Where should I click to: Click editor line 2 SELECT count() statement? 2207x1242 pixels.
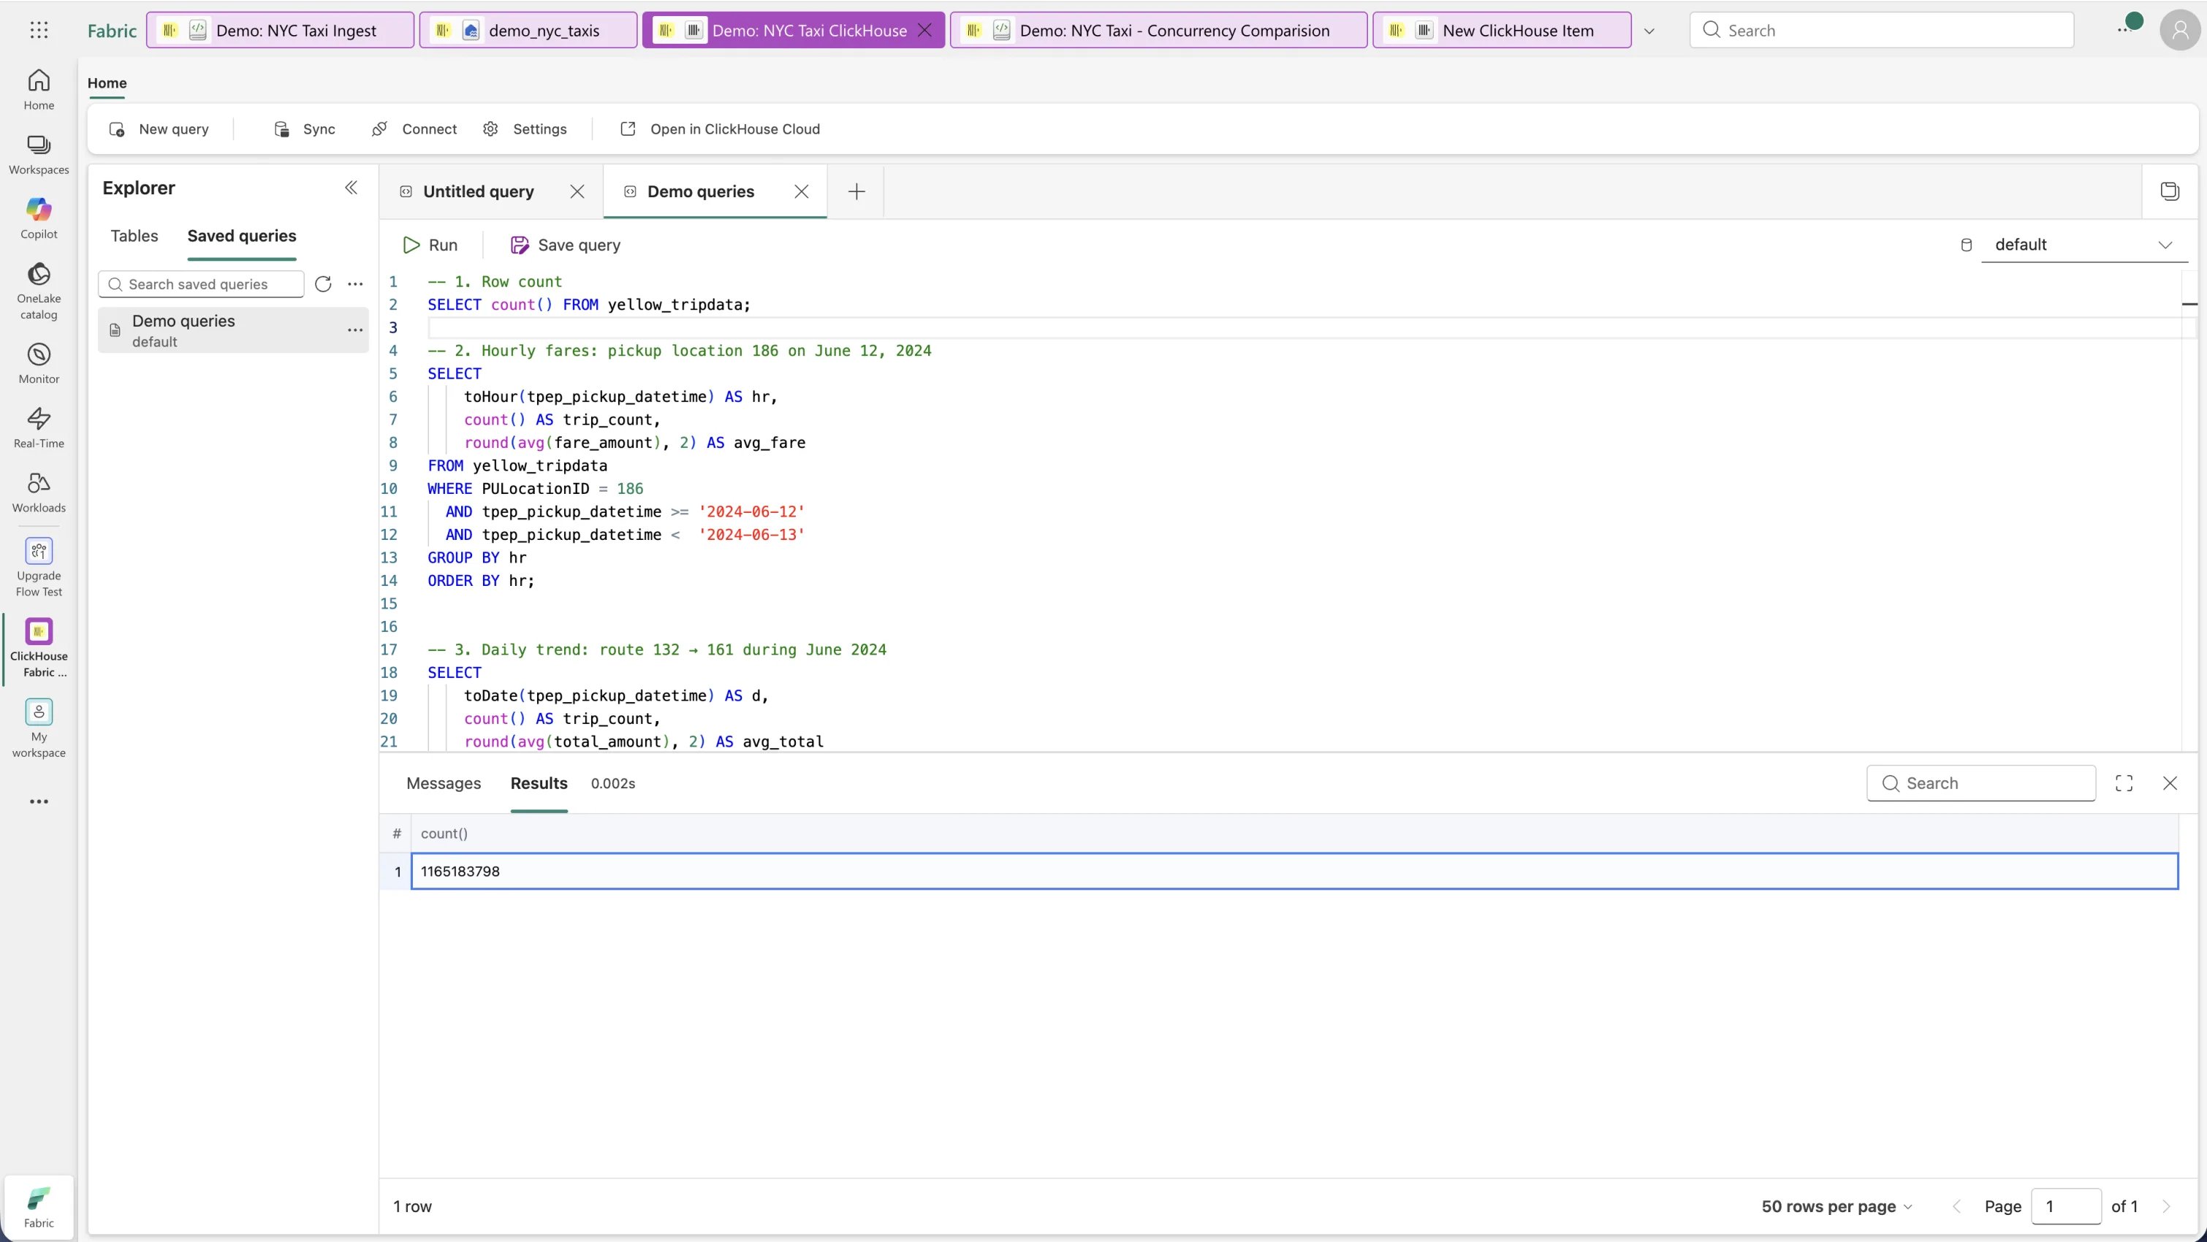[x=588, y=305]
